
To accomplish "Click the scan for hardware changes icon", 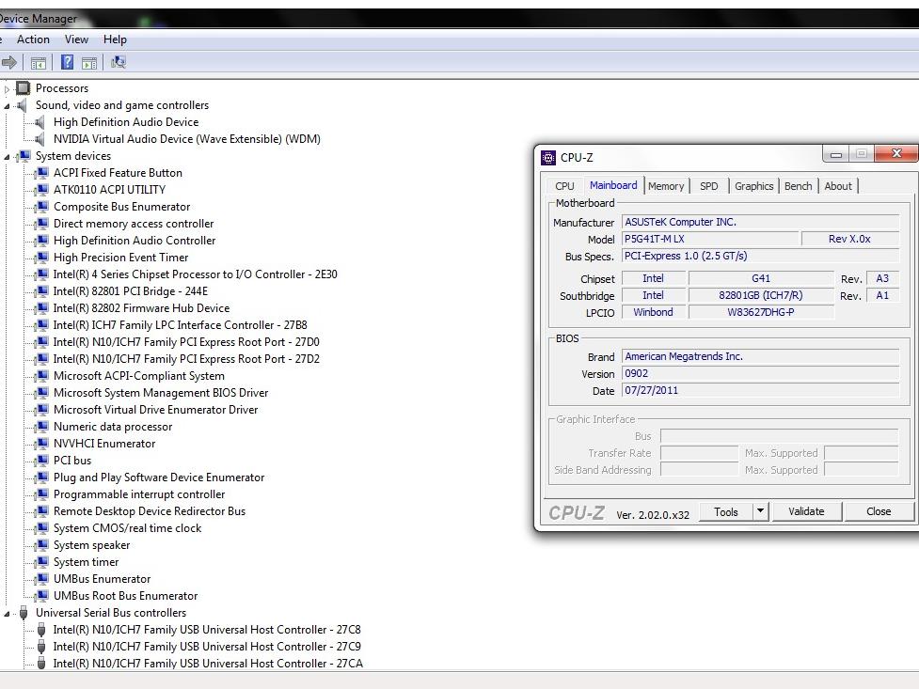I will 119,62.
